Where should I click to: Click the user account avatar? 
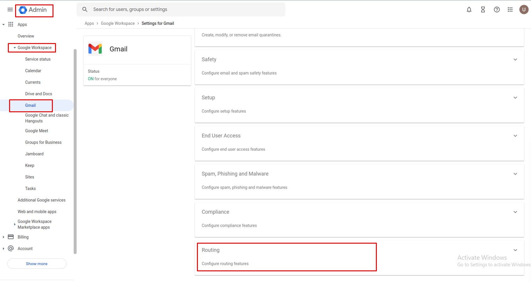coord(523,9)
